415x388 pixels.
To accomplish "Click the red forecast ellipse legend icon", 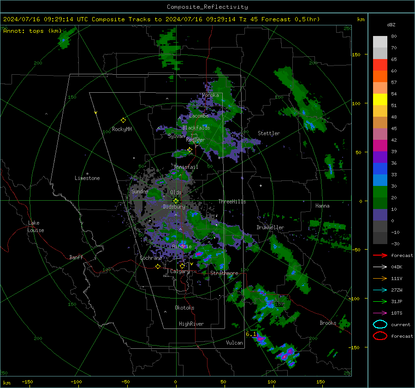I will tap(380, 336).
